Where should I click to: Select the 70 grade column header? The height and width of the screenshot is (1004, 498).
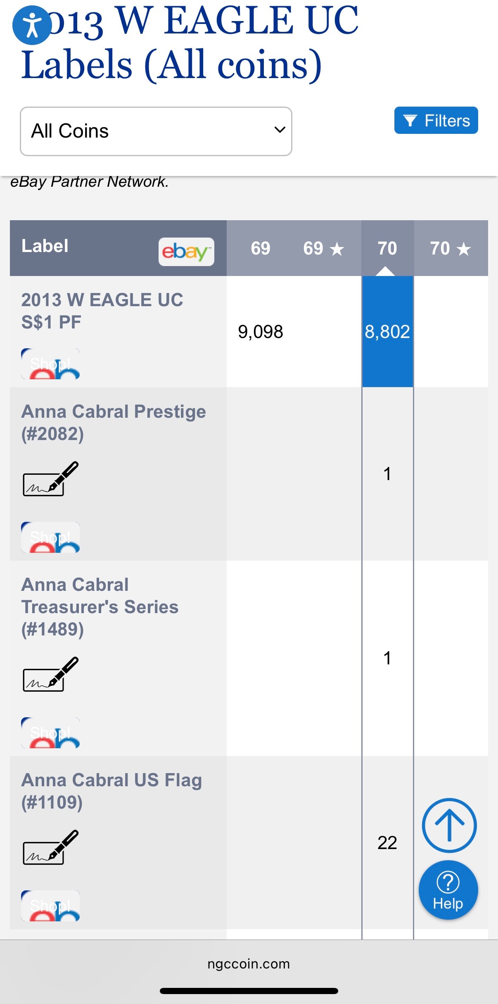coord(387,248)
